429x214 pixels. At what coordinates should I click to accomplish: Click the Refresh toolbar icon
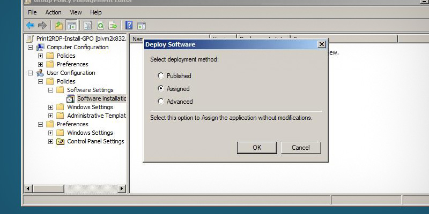pyautogui.click(x=100, y=25)
